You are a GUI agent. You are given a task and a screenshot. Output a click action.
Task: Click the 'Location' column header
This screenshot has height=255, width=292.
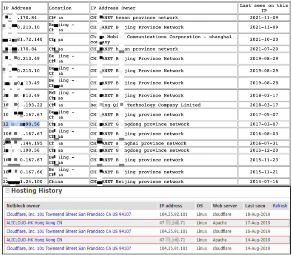(60, 8)
